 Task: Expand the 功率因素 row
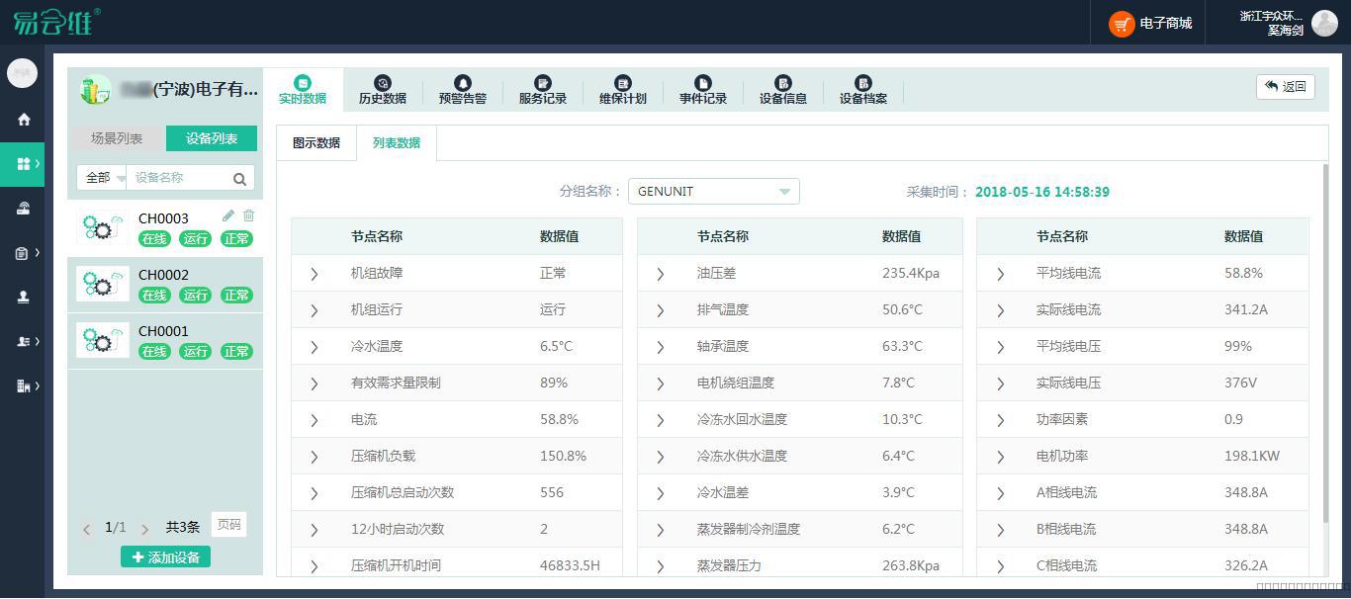click(x=1001, y=420)
